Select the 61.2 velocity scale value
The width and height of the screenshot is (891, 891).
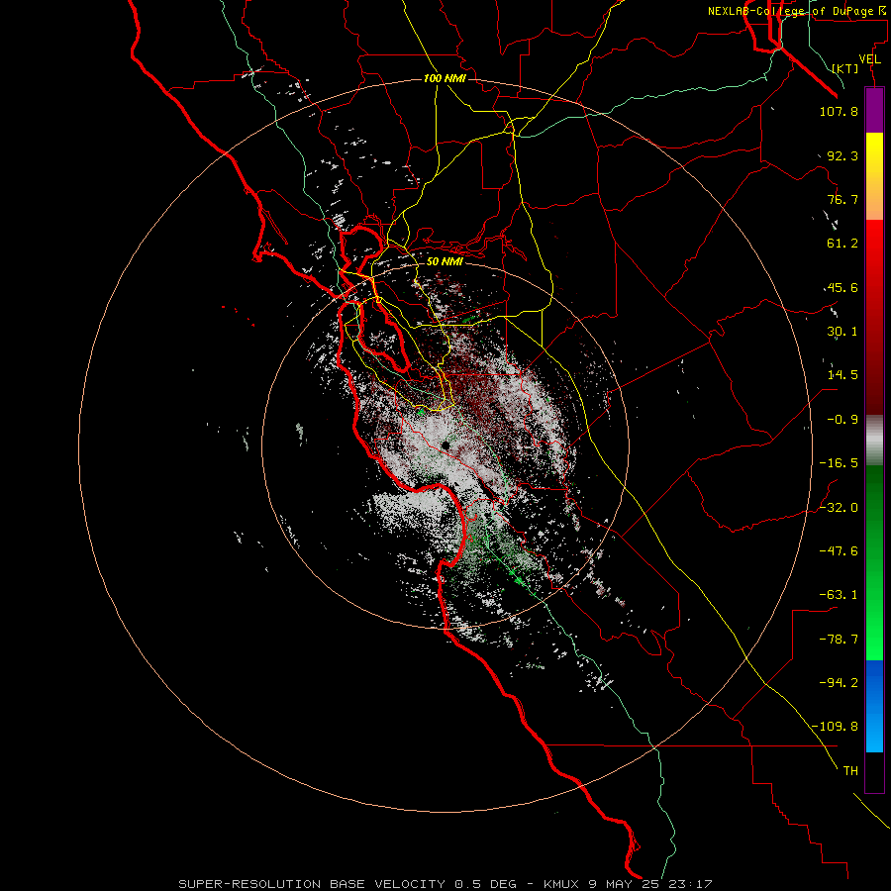842,244
